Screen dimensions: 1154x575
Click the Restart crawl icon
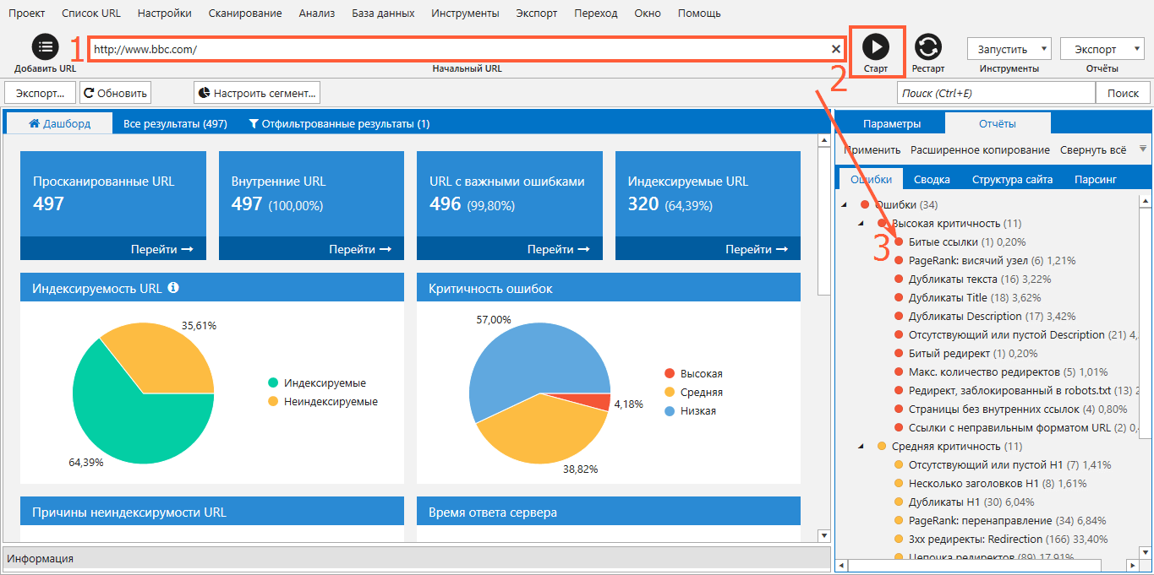(928, 47)
